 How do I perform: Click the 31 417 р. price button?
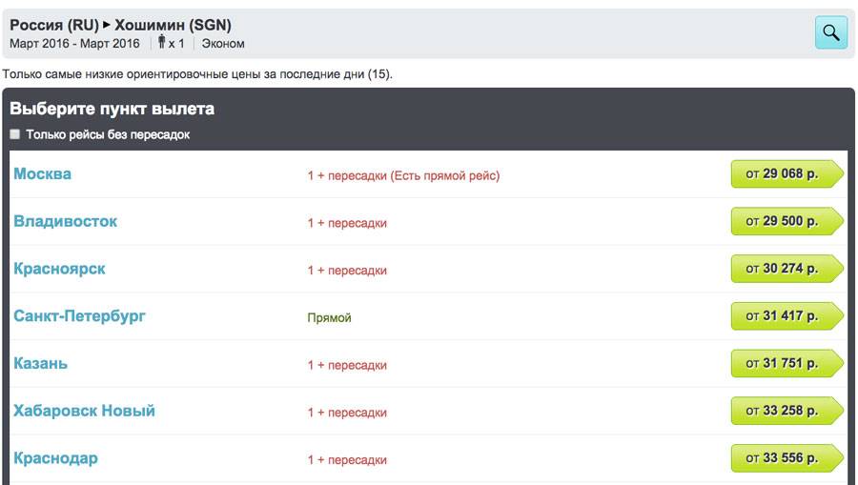pyautogui.click(x=786, y=316)
